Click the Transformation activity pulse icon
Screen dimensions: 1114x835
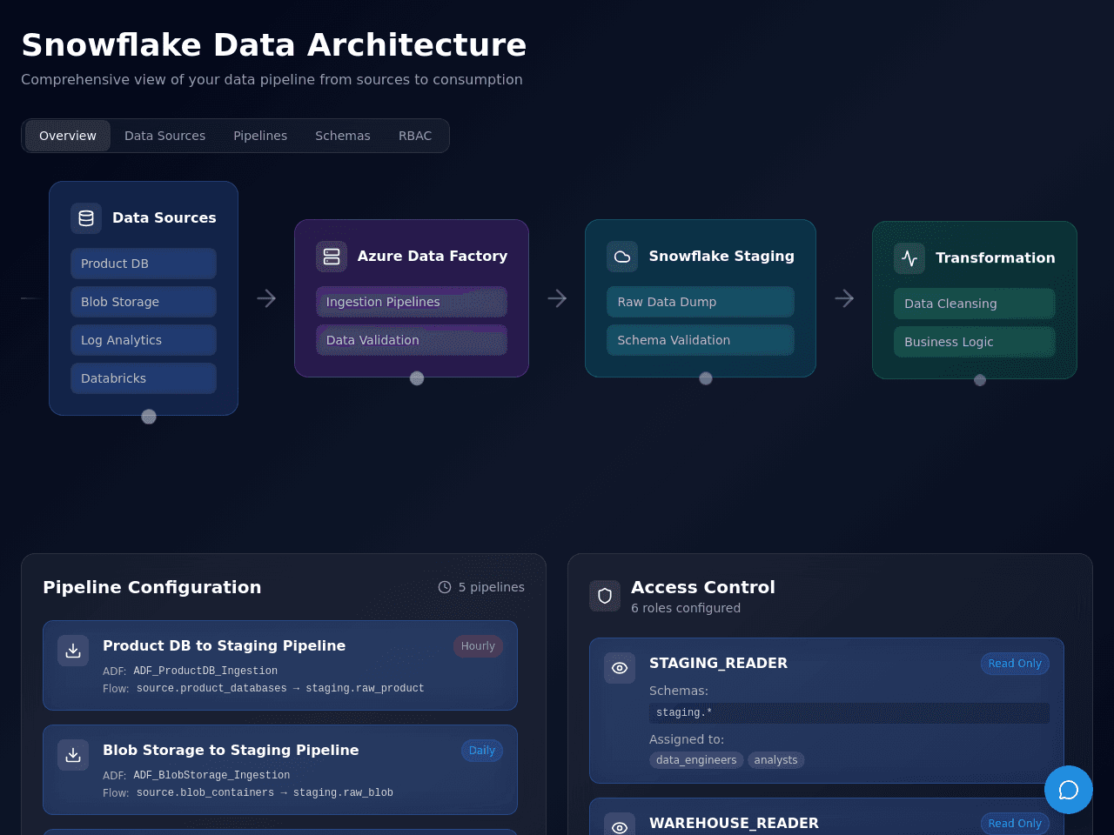click(x=909, y=258)
